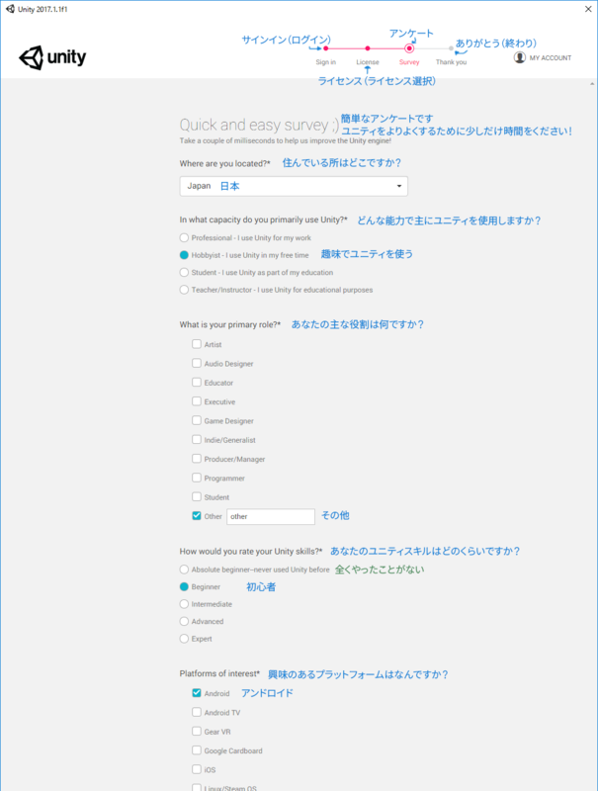Click the 'Where are you located?*' label

coord(225,163)
